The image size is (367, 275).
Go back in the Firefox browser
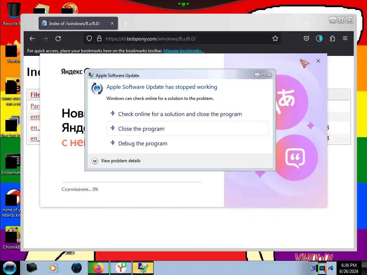pos(32,39)
